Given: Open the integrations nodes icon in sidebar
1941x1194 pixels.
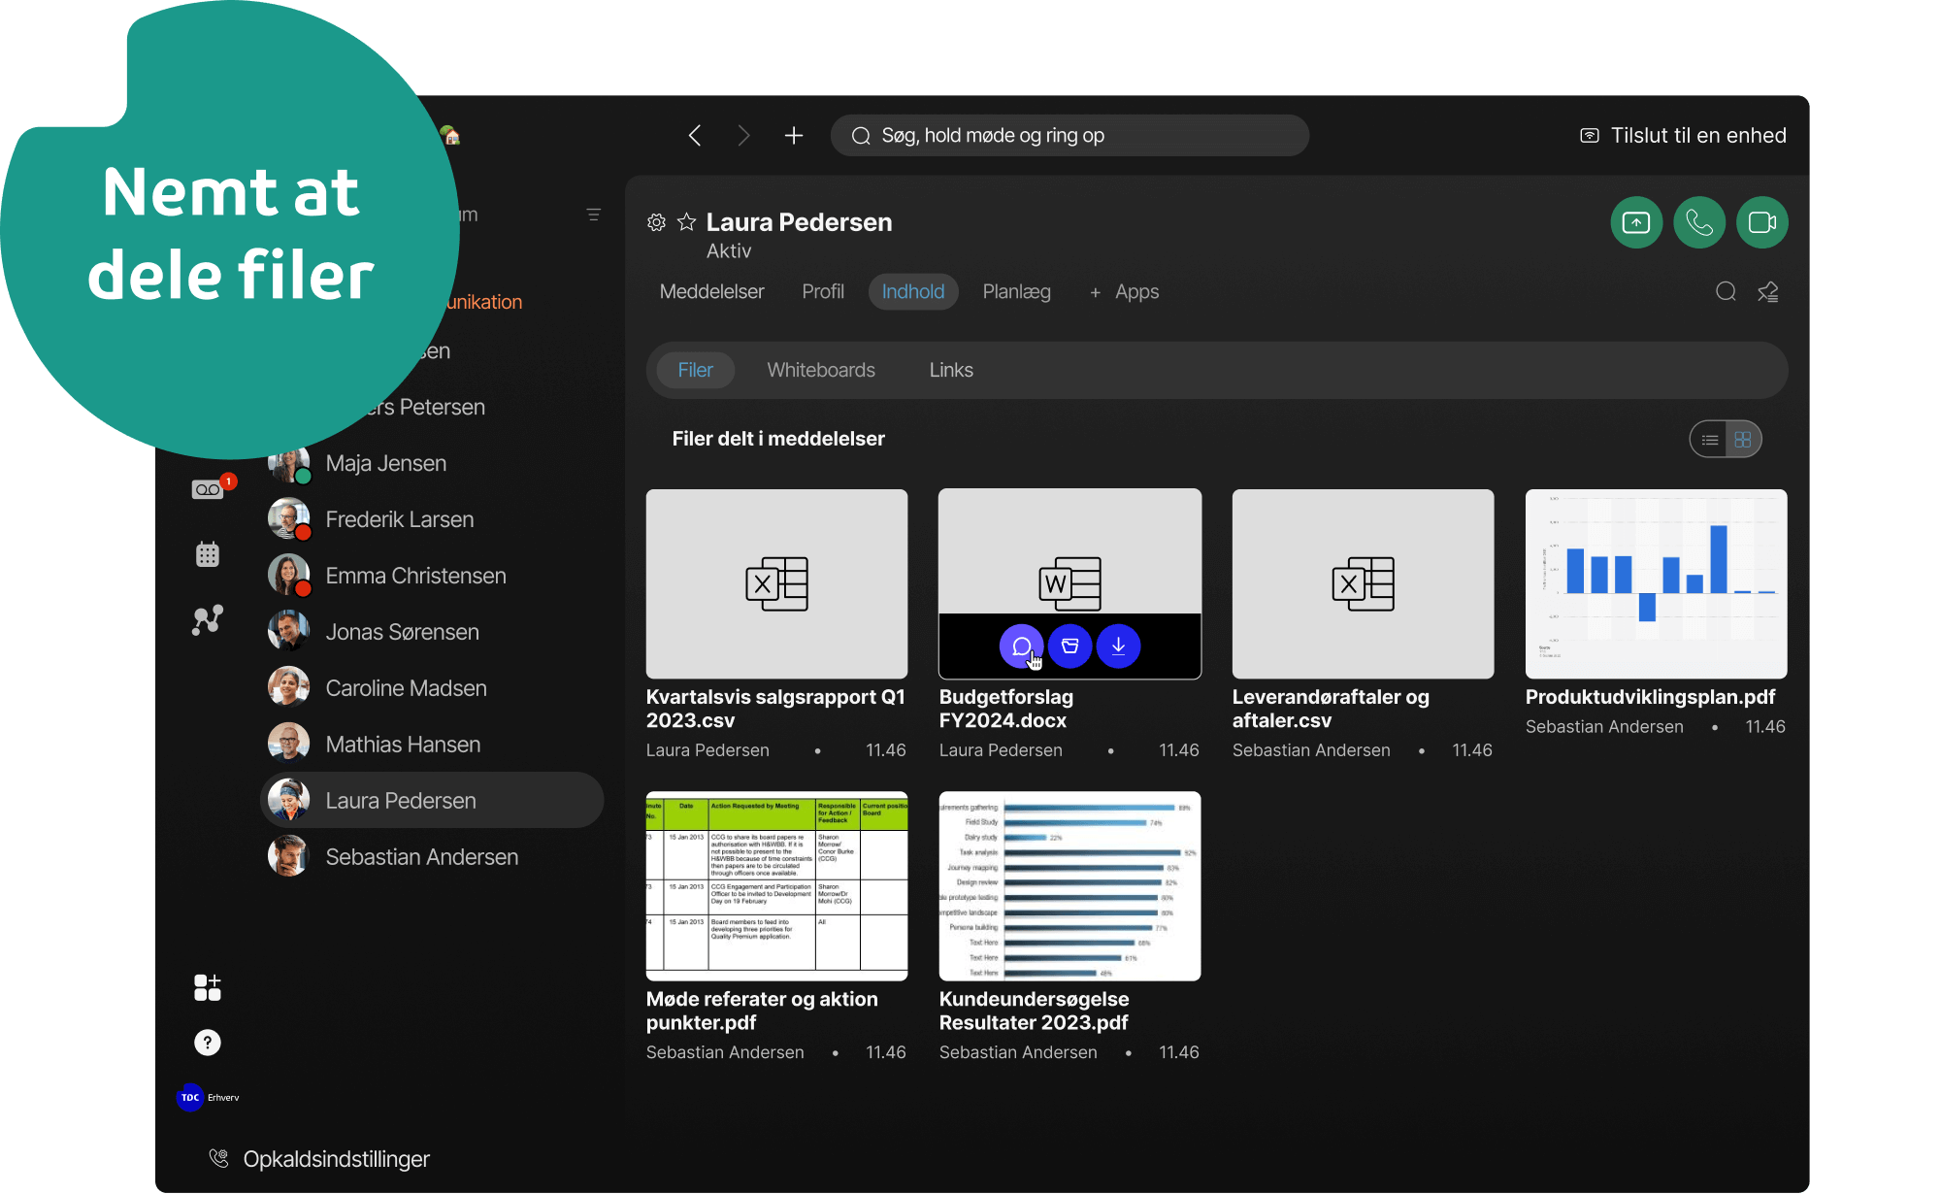Looking at the screenshot, I should pyautogui.click(x=208, y=619).
